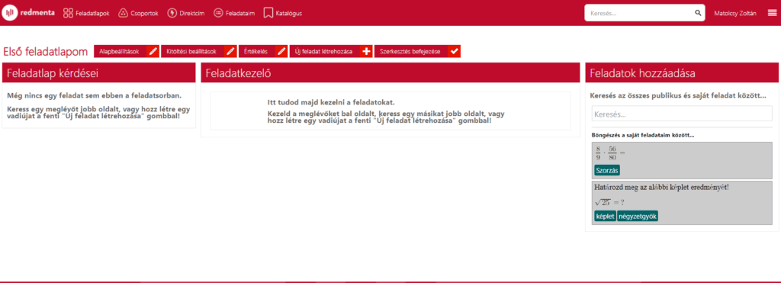Viewport: 781px width, 283px height.
Task: Click pencil icon next to Alapbeállítások
Action: (153, 51)
